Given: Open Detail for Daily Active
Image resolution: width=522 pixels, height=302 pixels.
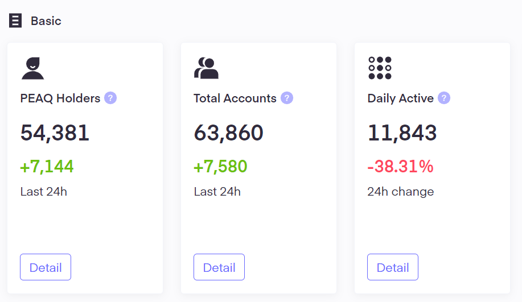Looking at the screenshot, I should tap(393, 267).
